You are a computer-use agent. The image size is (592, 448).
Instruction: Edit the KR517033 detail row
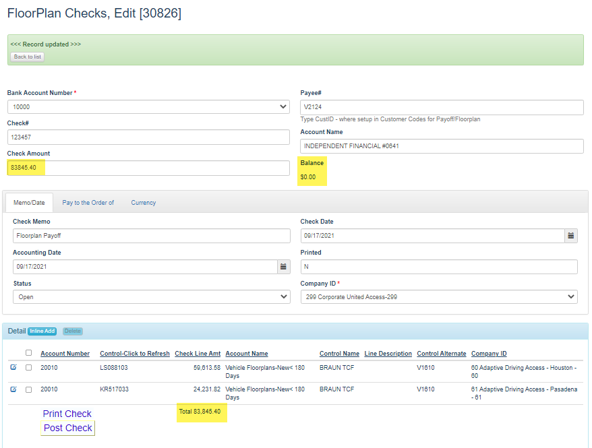(x=13, y=389)
